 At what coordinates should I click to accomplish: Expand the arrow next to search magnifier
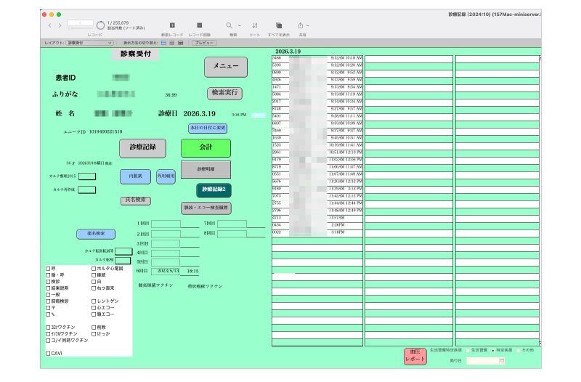click(239, 25)
